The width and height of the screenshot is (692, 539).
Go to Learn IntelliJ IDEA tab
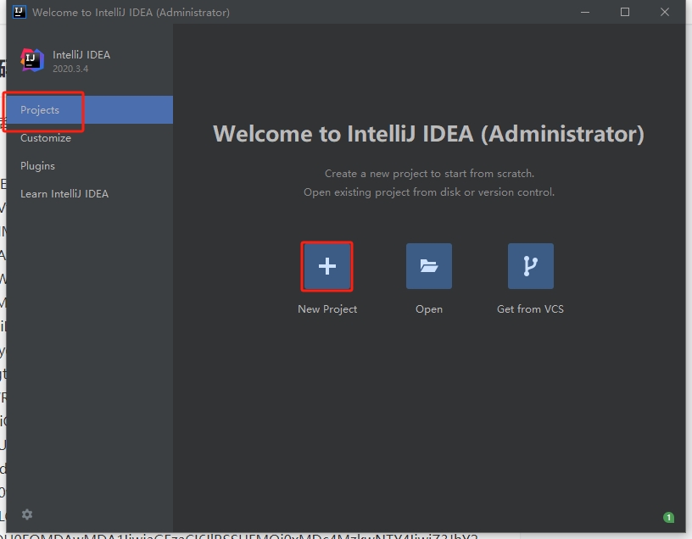tap(90, 193)
